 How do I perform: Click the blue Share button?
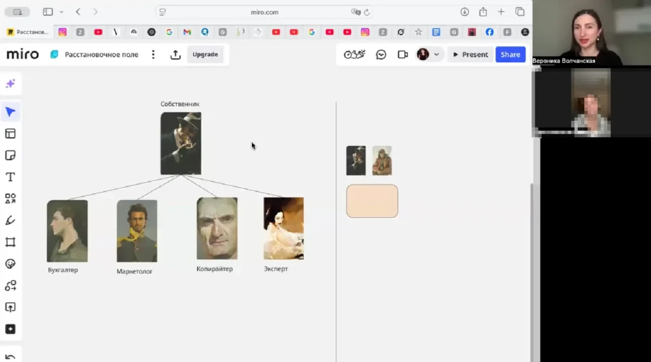pyautogui.click(x=511, y=55)
